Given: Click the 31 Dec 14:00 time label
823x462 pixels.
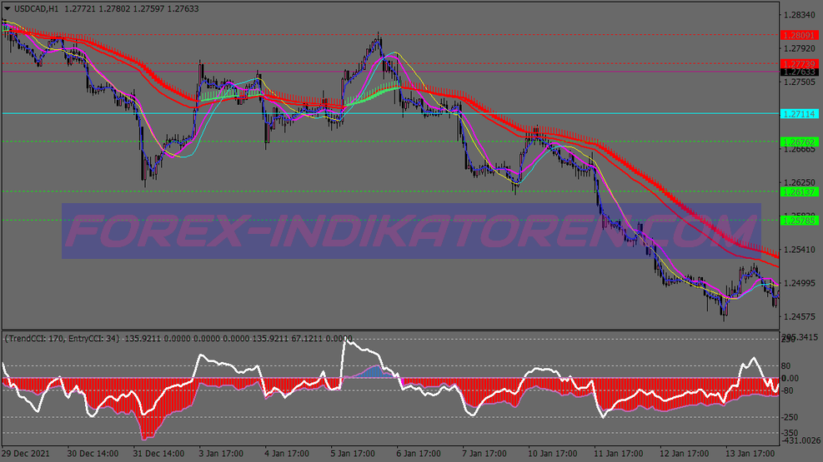Looking at the screenshot, I should click(158, 454).
